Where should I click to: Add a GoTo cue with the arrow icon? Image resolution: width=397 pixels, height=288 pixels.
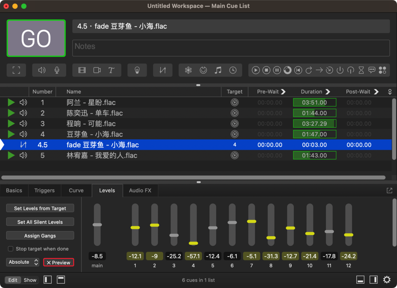tap(319, 70)
